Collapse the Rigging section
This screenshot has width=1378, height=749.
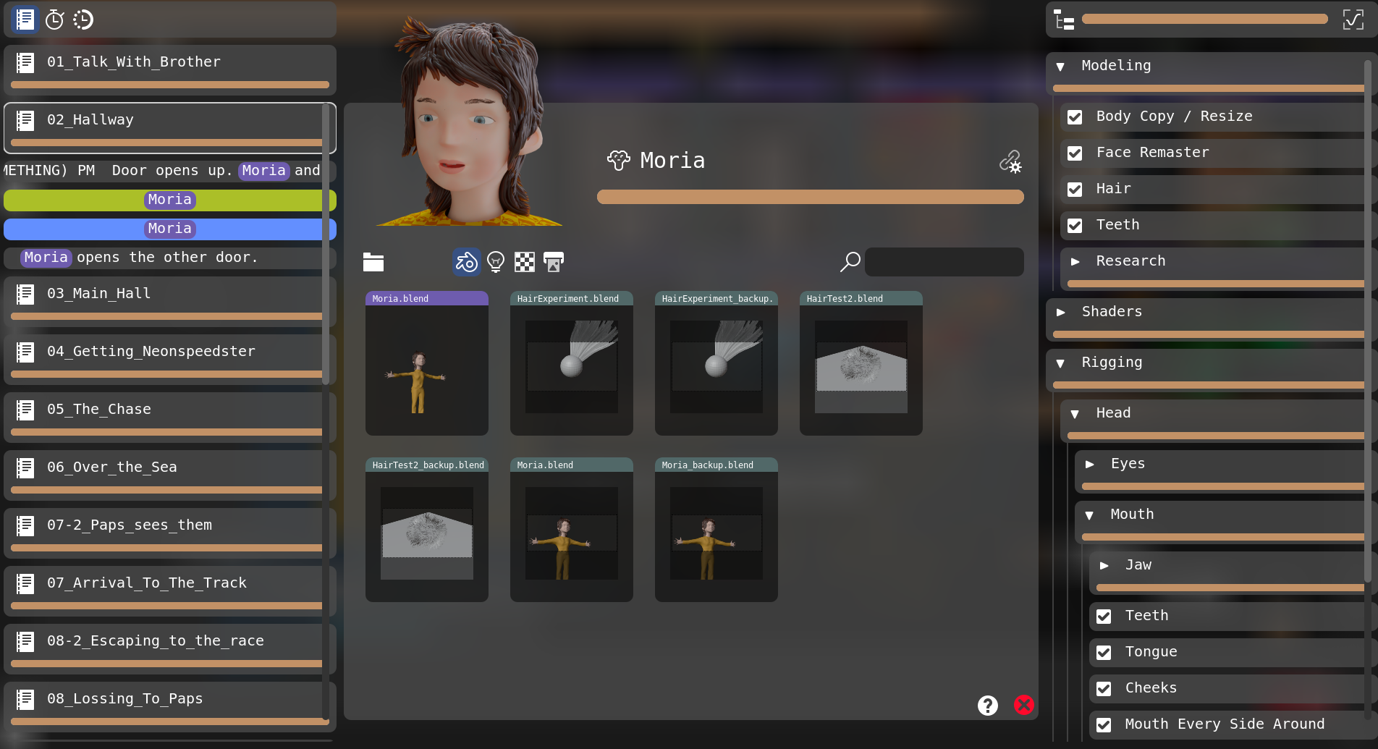pos(1060,363)
